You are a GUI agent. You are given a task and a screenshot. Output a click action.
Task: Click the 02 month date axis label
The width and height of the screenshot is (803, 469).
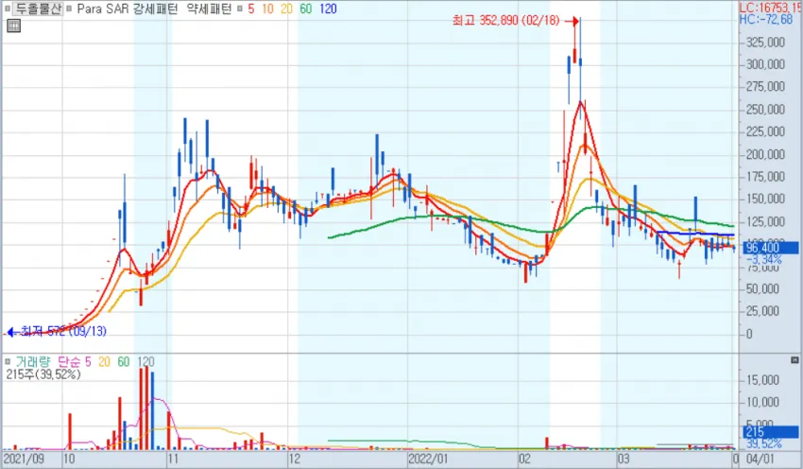click(x=524, y=459)
